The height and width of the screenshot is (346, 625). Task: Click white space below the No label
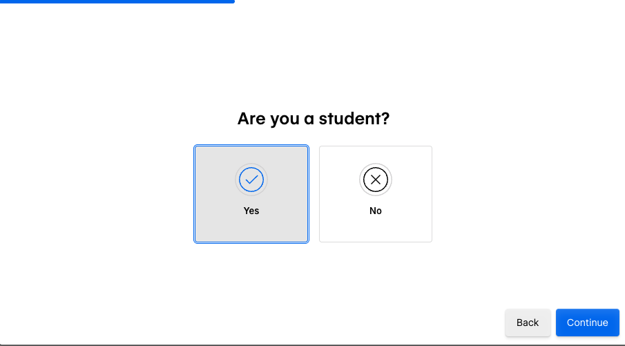(x=376, y=229)
